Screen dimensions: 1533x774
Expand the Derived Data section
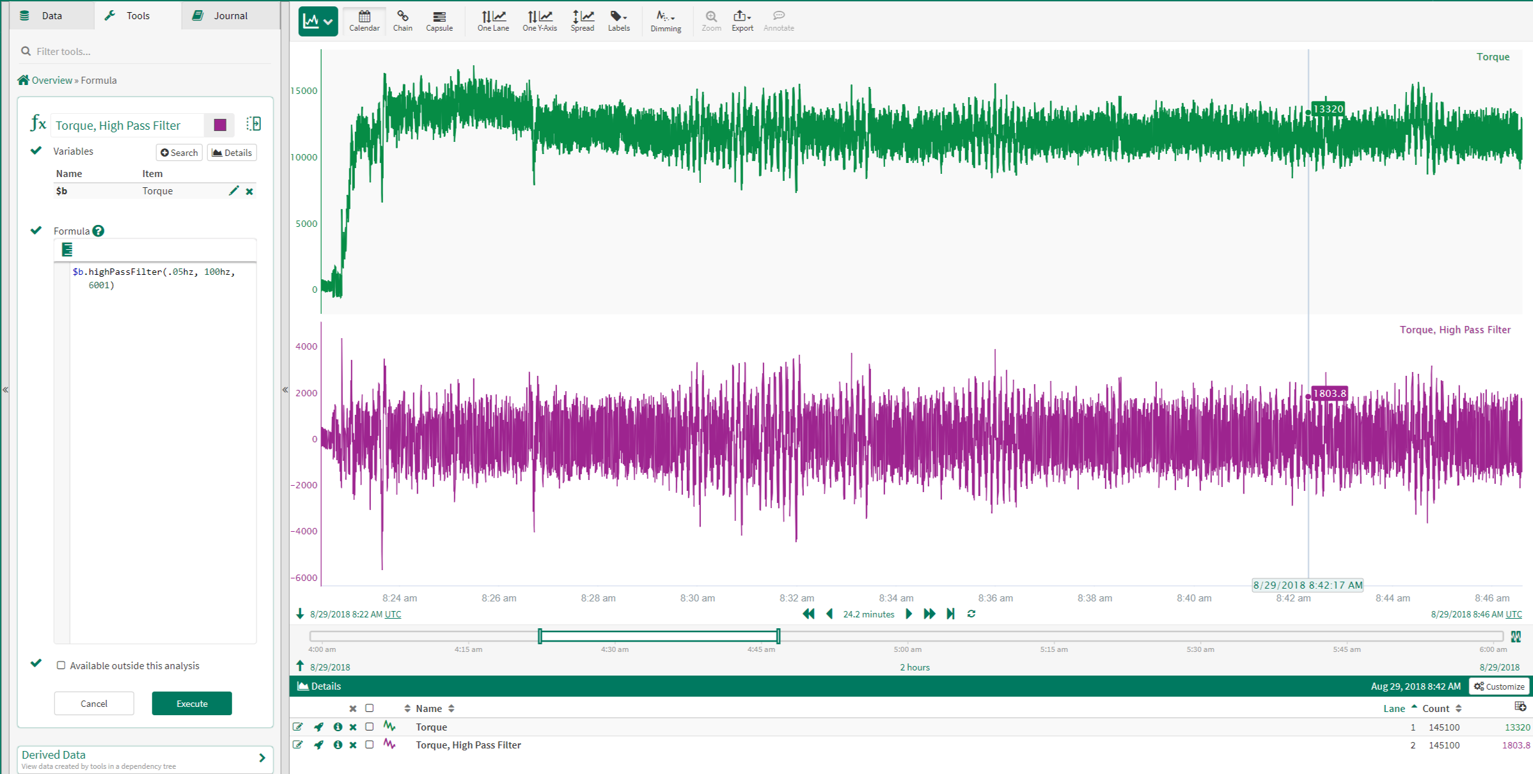262,759
